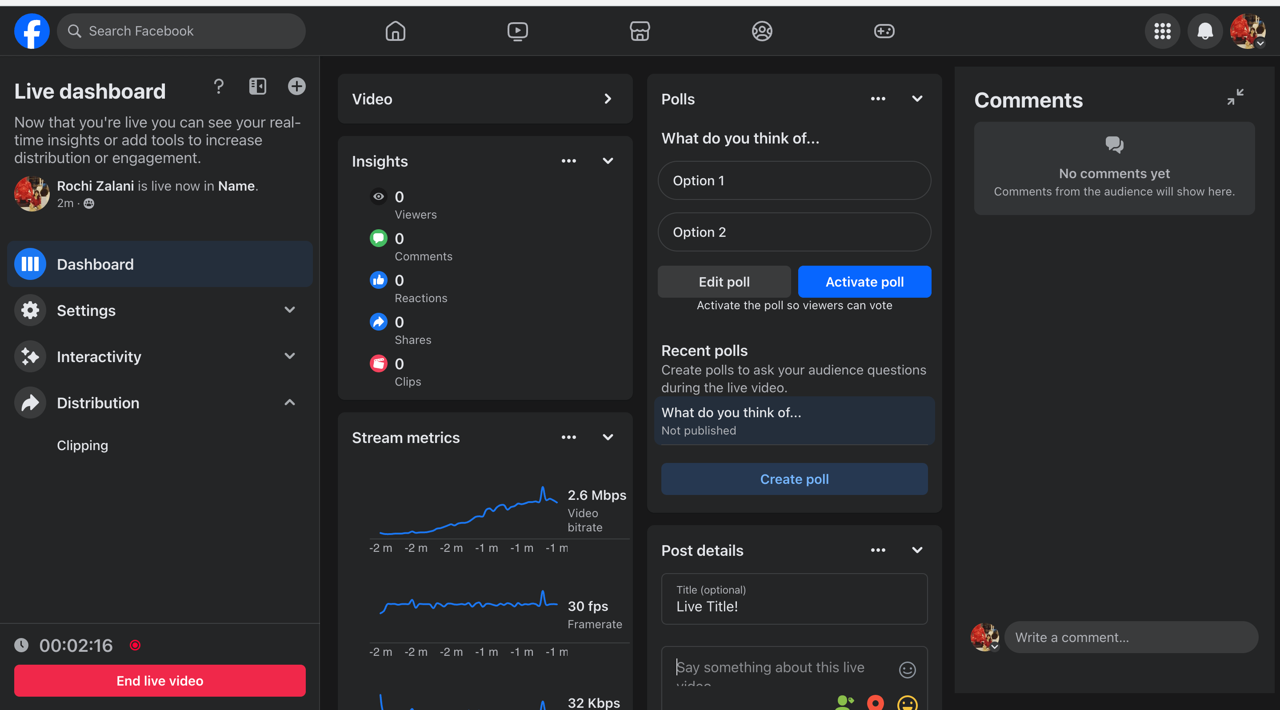Image resolution: width=1280 pixels, height=710 pixels.
Task: Go to the Gaming controller icon
Action: tap(884, 31)
